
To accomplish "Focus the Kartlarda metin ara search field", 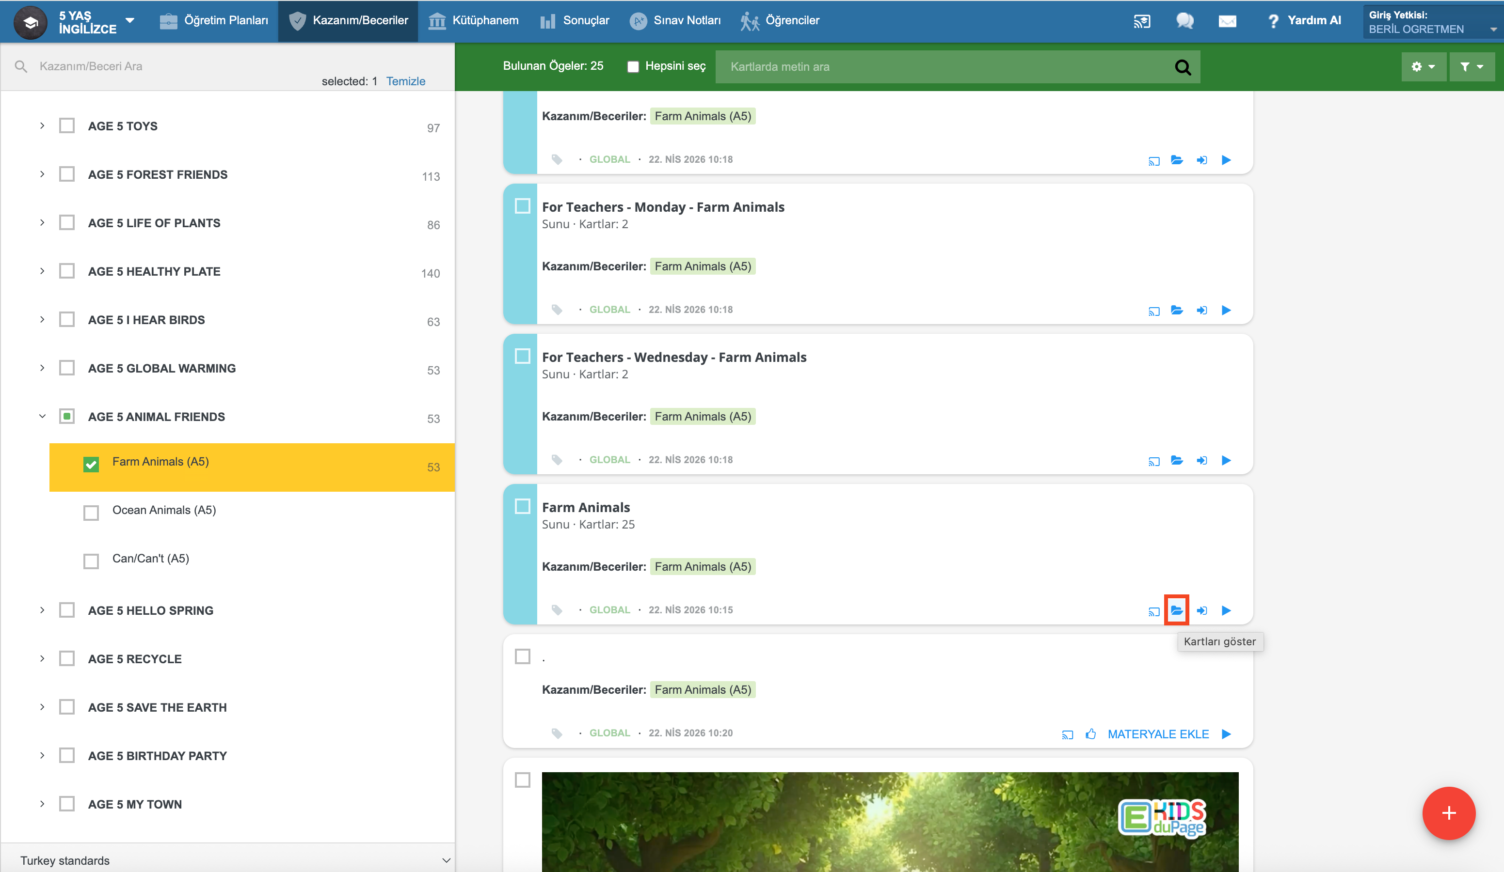I will click(x=946, y=67).
